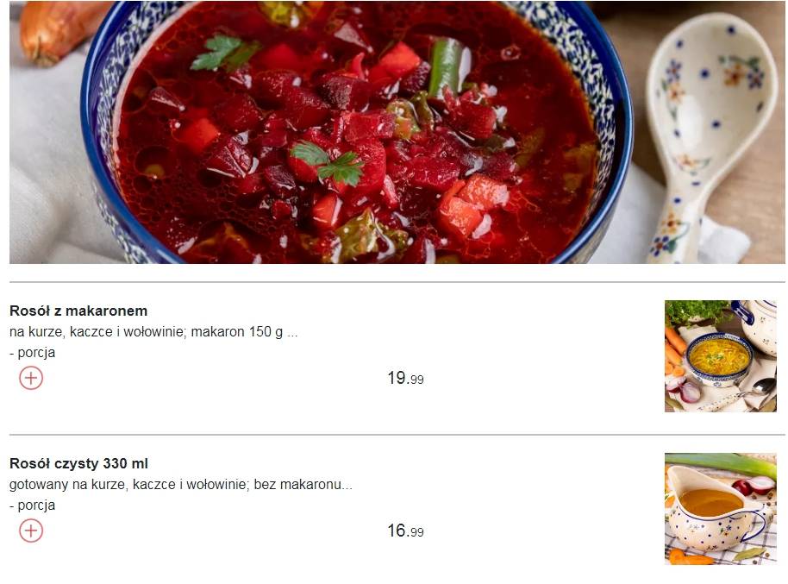This screenshot has width=788, height=584.
Task: Expand the truncated "bez makaronu..." description
Action: 303,485
